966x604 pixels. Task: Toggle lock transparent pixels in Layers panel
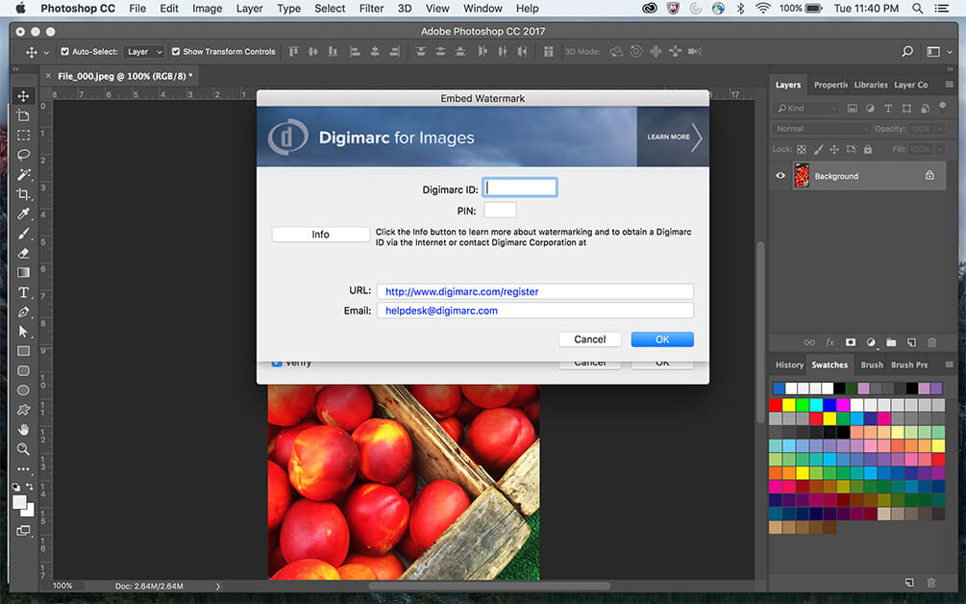point(802,149)
